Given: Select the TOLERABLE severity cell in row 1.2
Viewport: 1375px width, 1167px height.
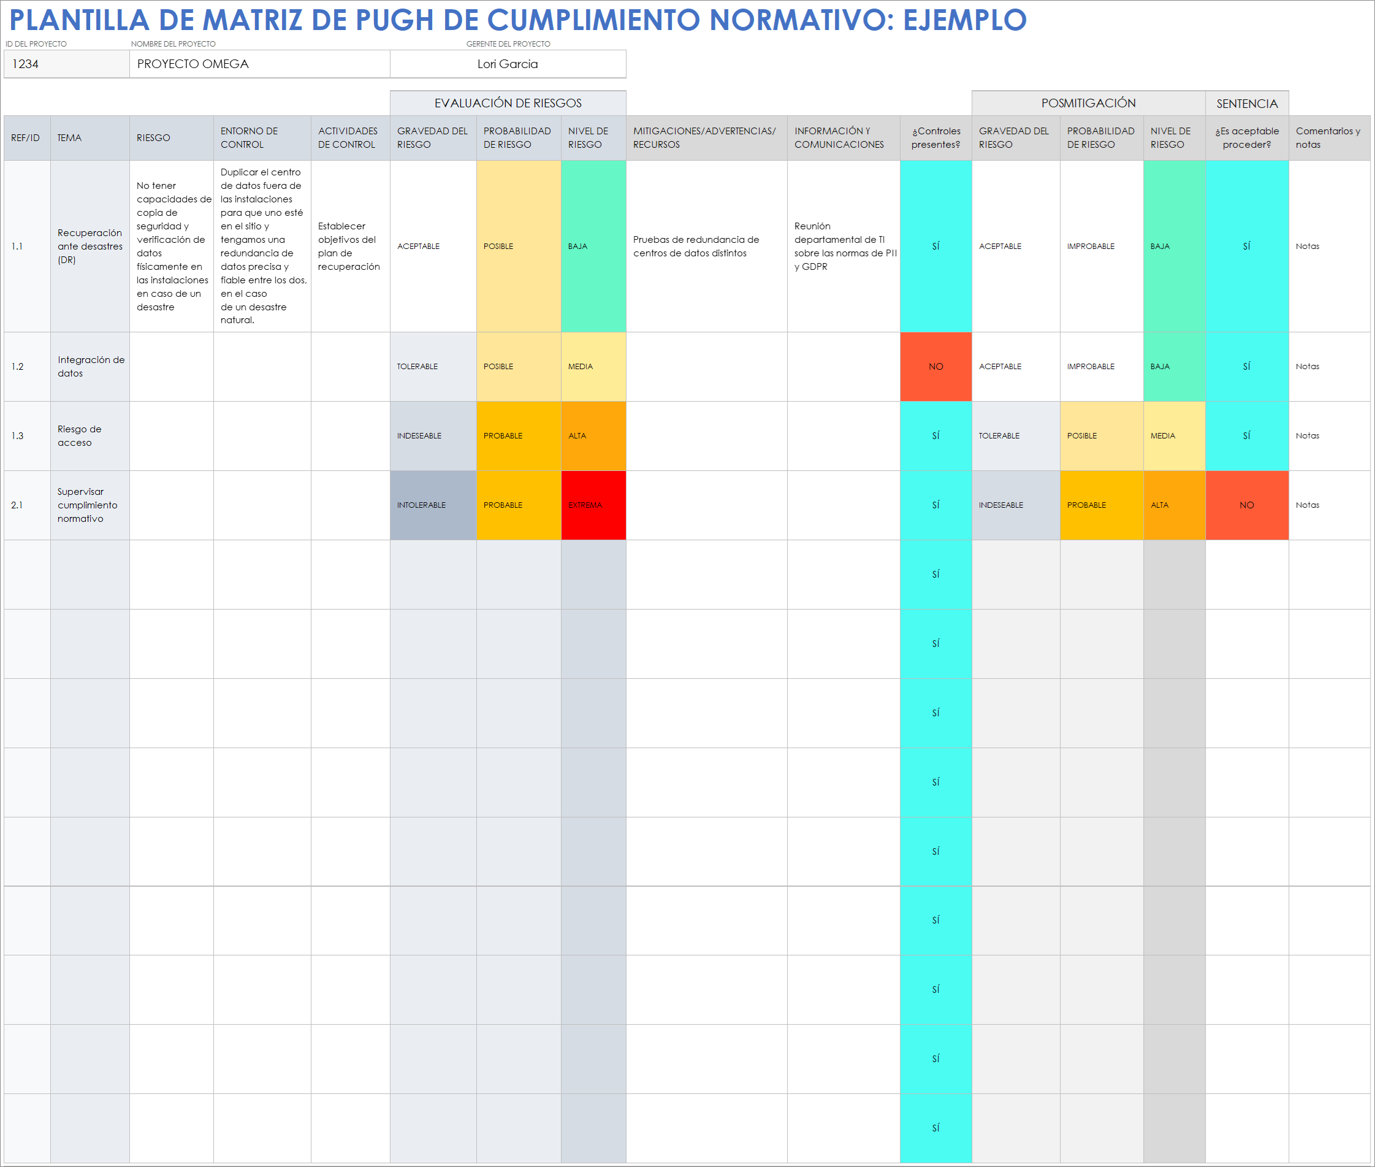Looking at the screenshot, I should click(x=433, y=367).
